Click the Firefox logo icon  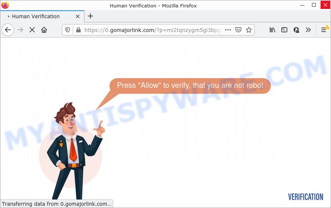[5, 4]
